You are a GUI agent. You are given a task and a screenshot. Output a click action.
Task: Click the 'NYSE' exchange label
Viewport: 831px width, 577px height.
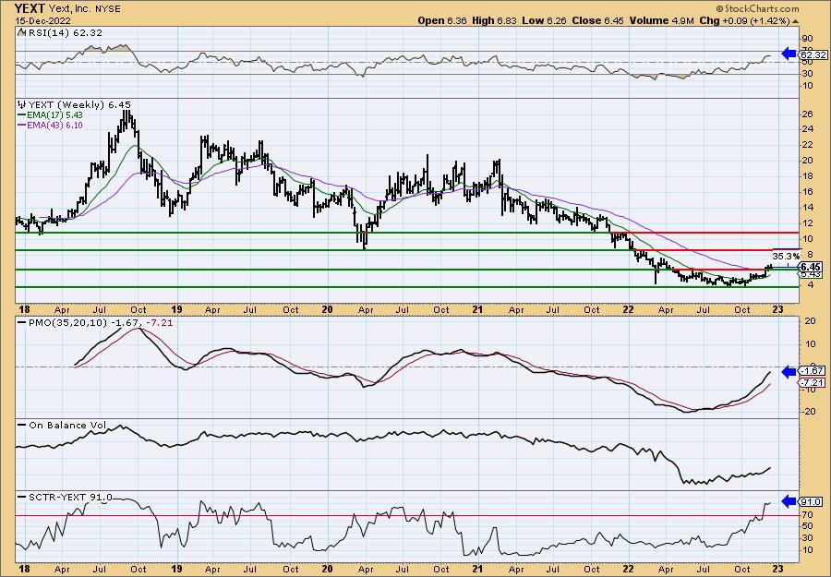106,9
